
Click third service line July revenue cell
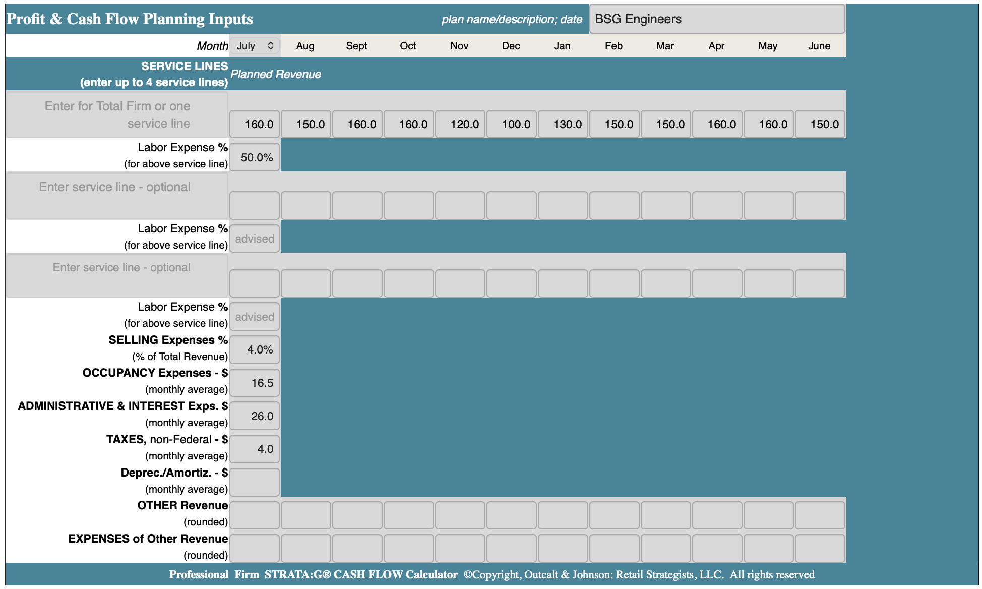point(255,283)
